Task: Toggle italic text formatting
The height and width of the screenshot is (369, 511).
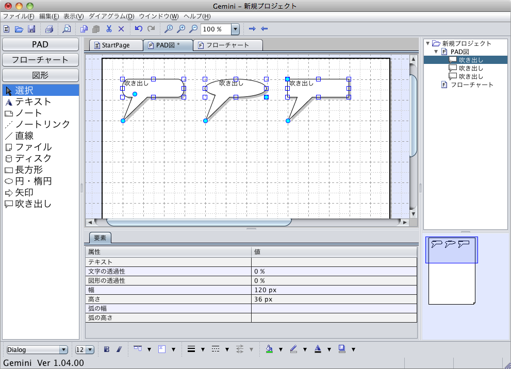Action: [119, 349]
